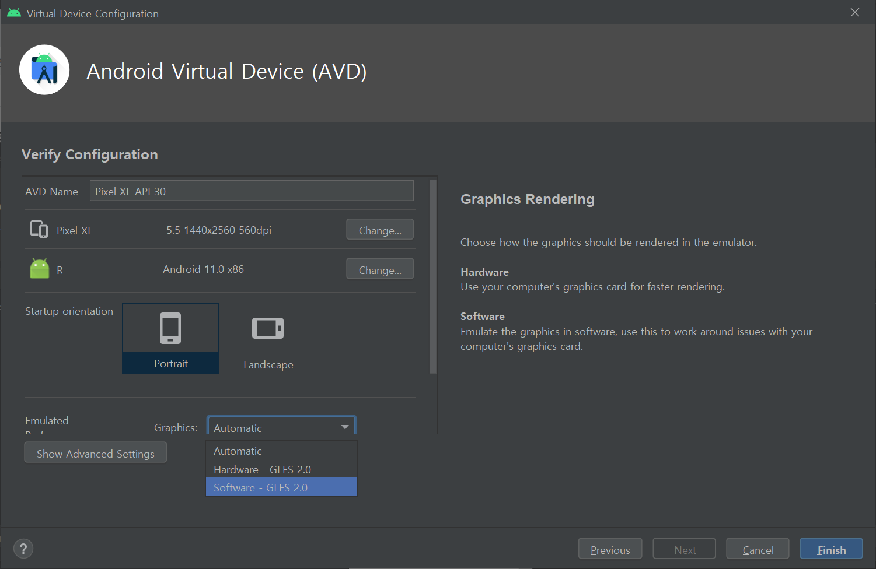Click the 'Graphics Rendering' heading
Image resolution: width=876 pixels, height=569 pixels.
pos(527,199)
